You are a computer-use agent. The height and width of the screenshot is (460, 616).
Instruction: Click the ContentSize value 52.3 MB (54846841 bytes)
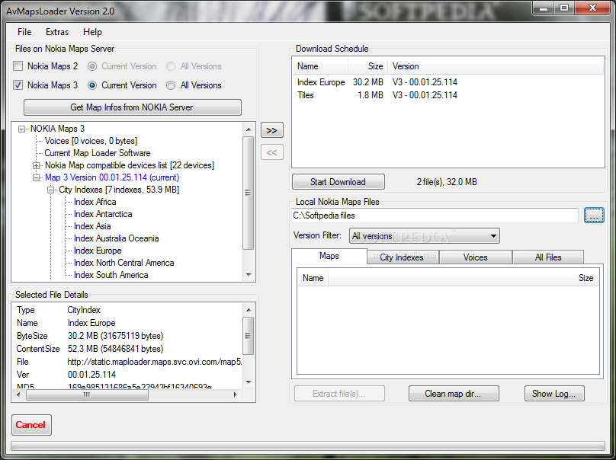click(x=116, y=349)
